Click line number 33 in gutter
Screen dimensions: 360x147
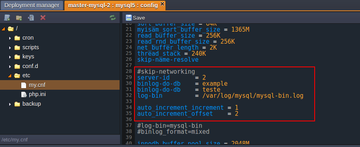(129, 101)
